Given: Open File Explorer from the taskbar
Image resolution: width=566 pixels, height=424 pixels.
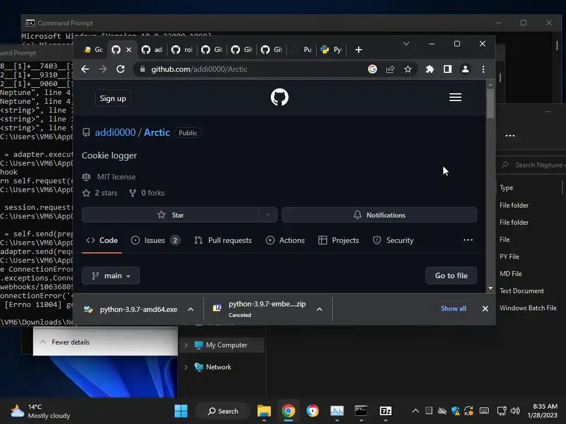Looking at the screenshot, I should point(264,411).
